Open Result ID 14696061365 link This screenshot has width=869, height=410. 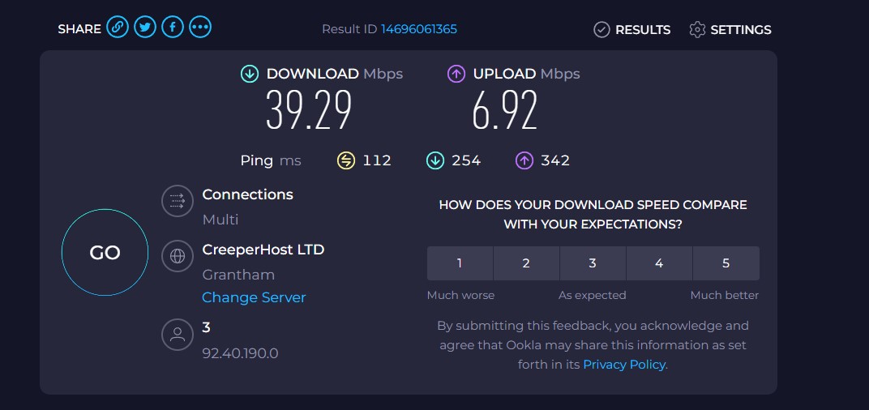tap(419, 29)
